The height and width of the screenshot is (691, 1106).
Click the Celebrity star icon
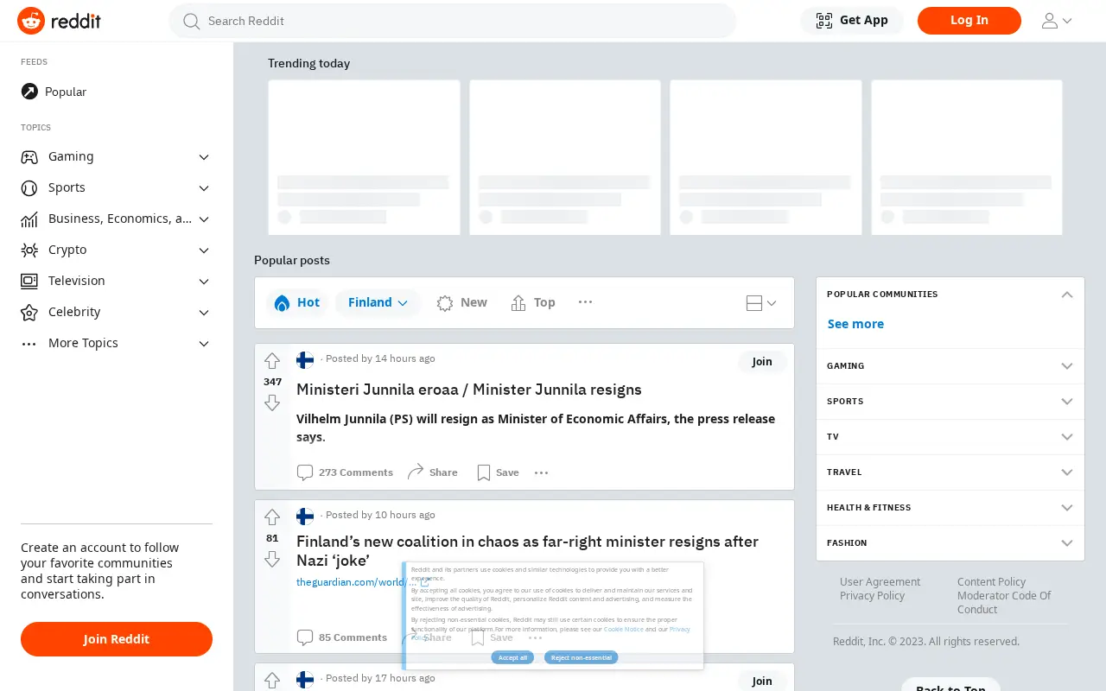pos(29,313)
